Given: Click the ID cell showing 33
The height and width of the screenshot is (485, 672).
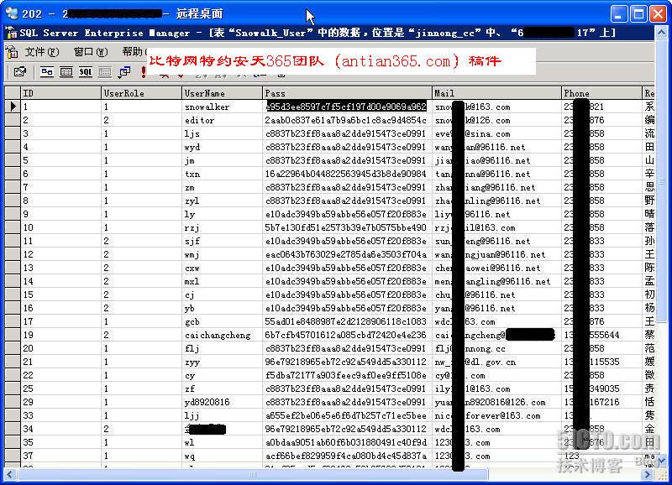Looking at the screenshot, I should (x=60, y=415).
